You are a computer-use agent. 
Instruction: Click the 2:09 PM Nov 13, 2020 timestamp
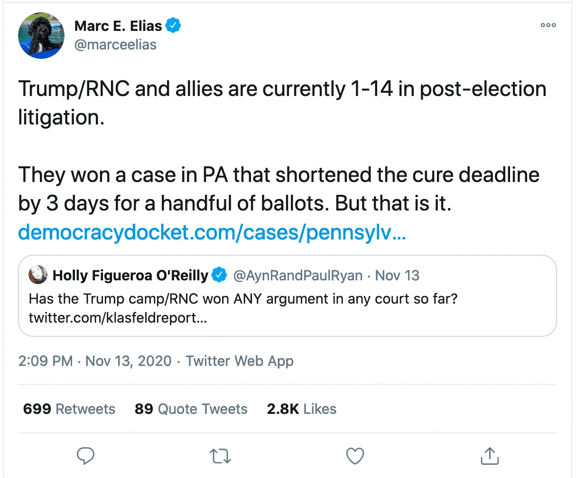(95, 361)
